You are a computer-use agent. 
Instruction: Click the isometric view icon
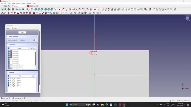32,9
